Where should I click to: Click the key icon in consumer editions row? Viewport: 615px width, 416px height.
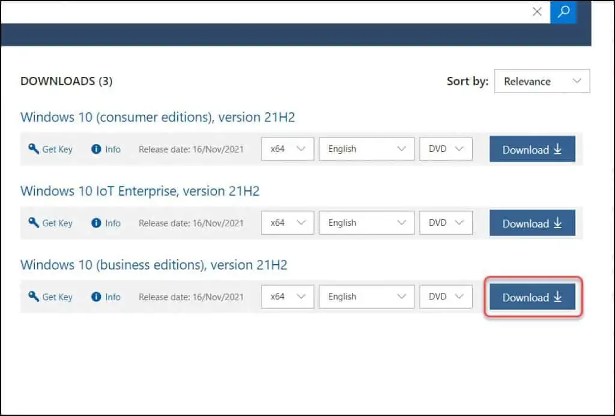tap(34, 149)
